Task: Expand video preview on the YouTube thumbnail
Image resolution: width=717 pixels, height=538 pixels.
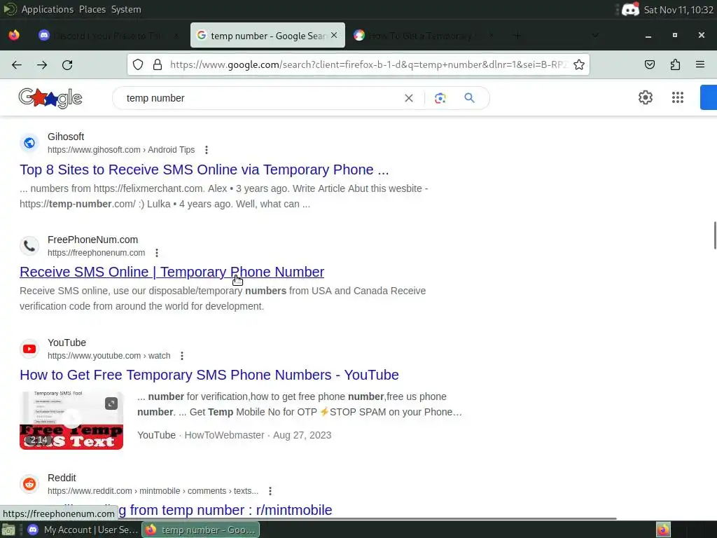Action: coord(111,403)
